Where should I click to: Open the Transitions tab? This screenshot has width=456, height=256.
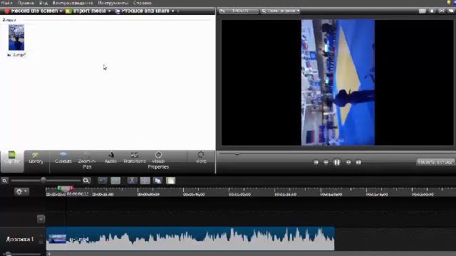[x=135, y=158]
